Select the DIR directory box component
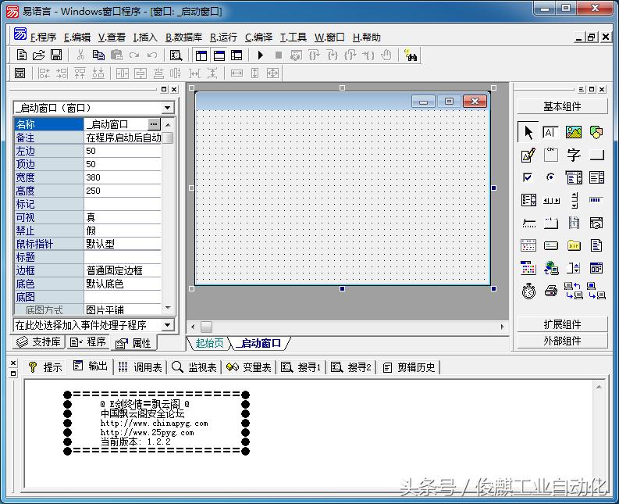The width and height of the screenshot is (619, 504). (573, 246)
